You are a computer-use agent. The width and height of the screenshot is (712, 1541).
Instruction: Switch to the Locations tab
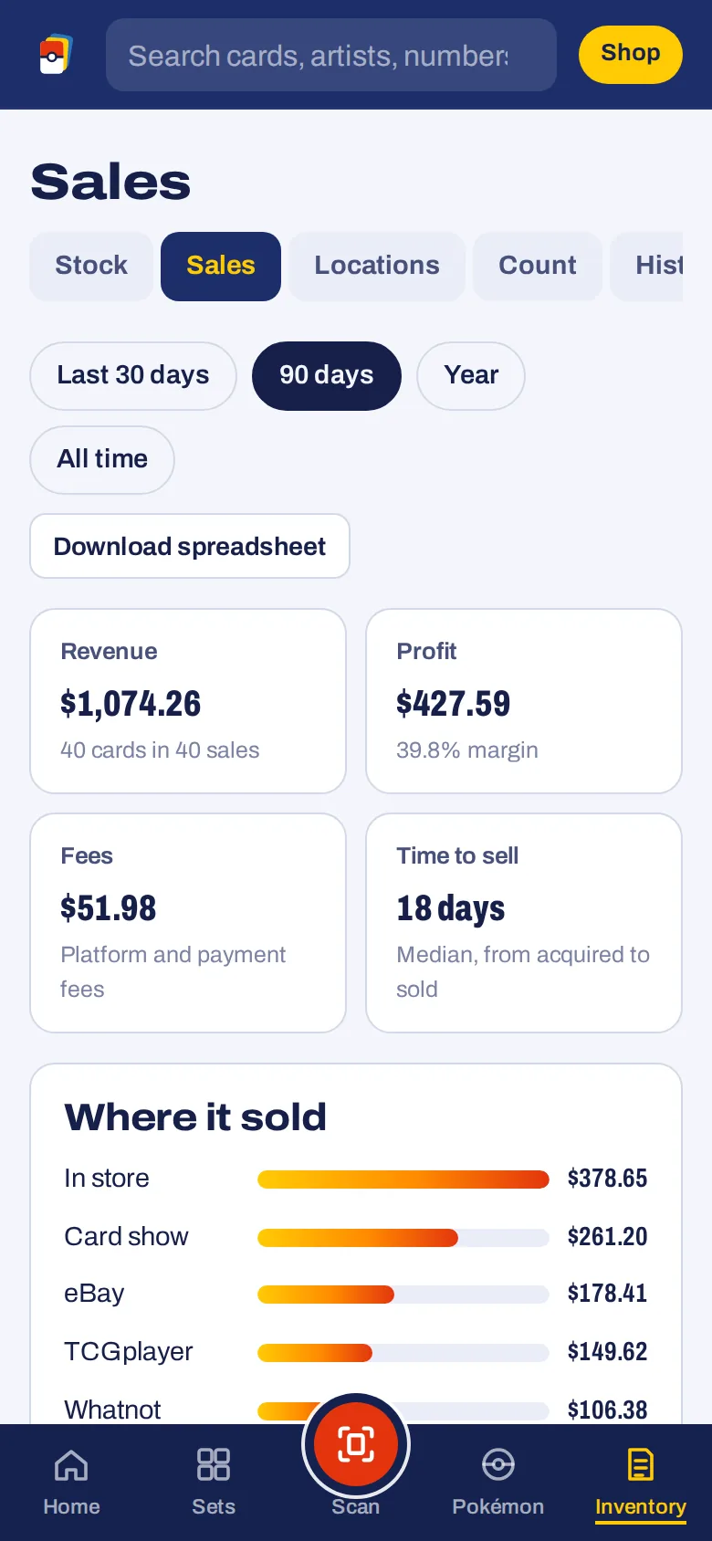click(x=377, y=266)
